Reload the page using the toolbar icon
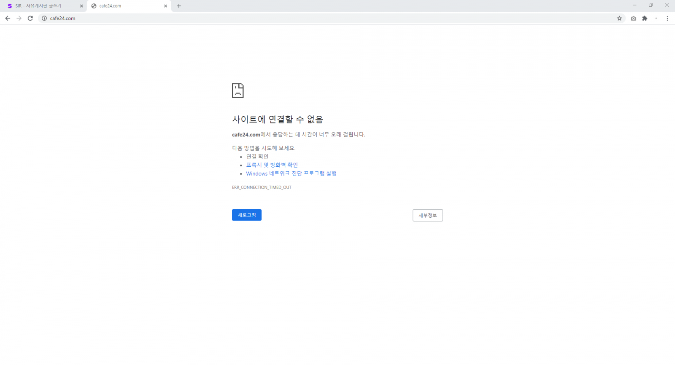This screenshot has width=675, height=365. click(x=30, y=18)
